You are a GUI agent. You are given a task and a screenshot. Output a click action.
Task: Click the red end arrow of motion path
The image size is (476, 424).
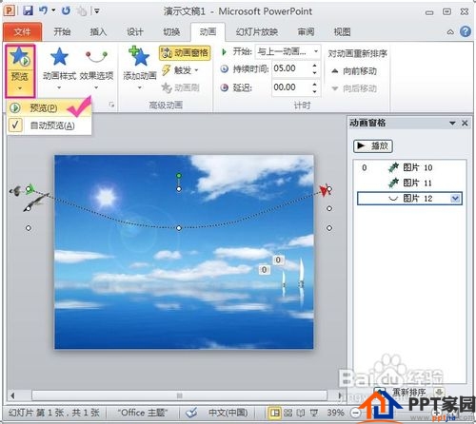click(324, 190)
